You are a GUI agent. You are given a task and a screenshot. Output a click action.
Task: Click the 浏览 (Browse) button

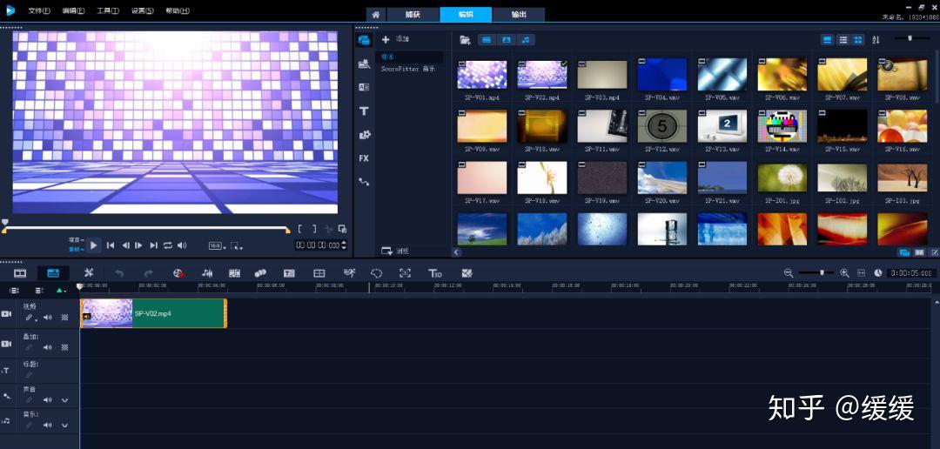(x=394, y=251)
